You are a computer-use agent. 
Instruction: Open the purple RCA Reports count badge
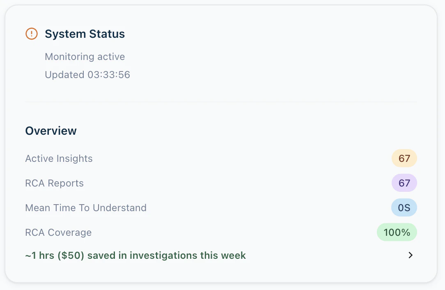404,183
